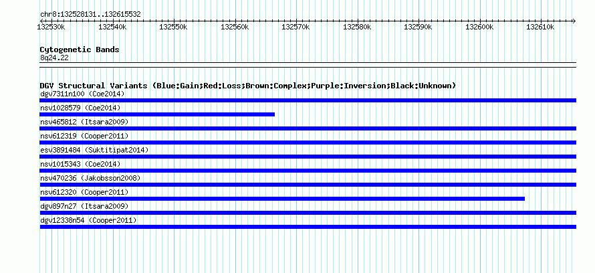Select the blue bar under nsv1015343

pos(308,171)
